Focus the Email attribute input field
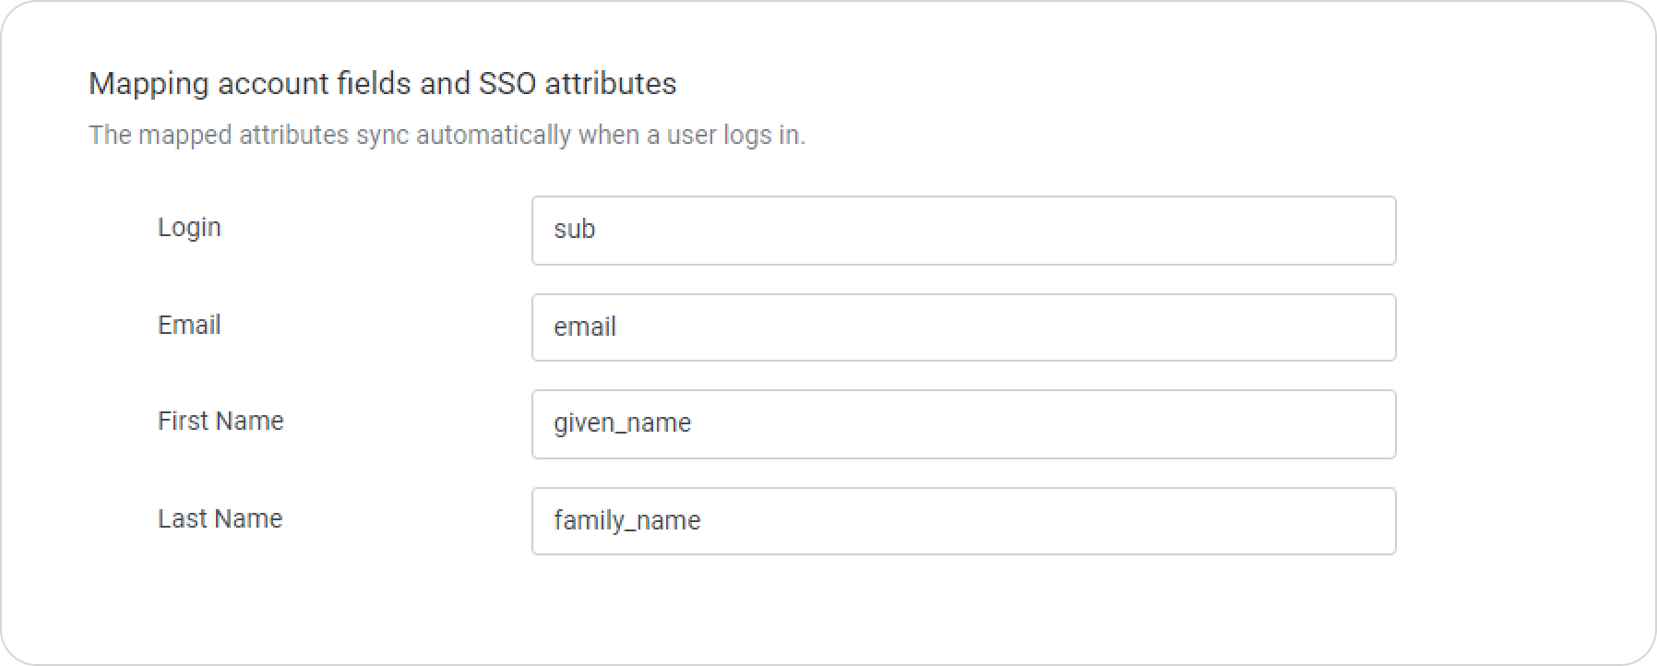 coord(963,327)
